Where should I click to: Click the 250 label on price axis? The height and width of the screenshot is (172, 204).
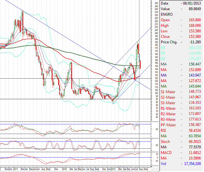pos(156,3)
